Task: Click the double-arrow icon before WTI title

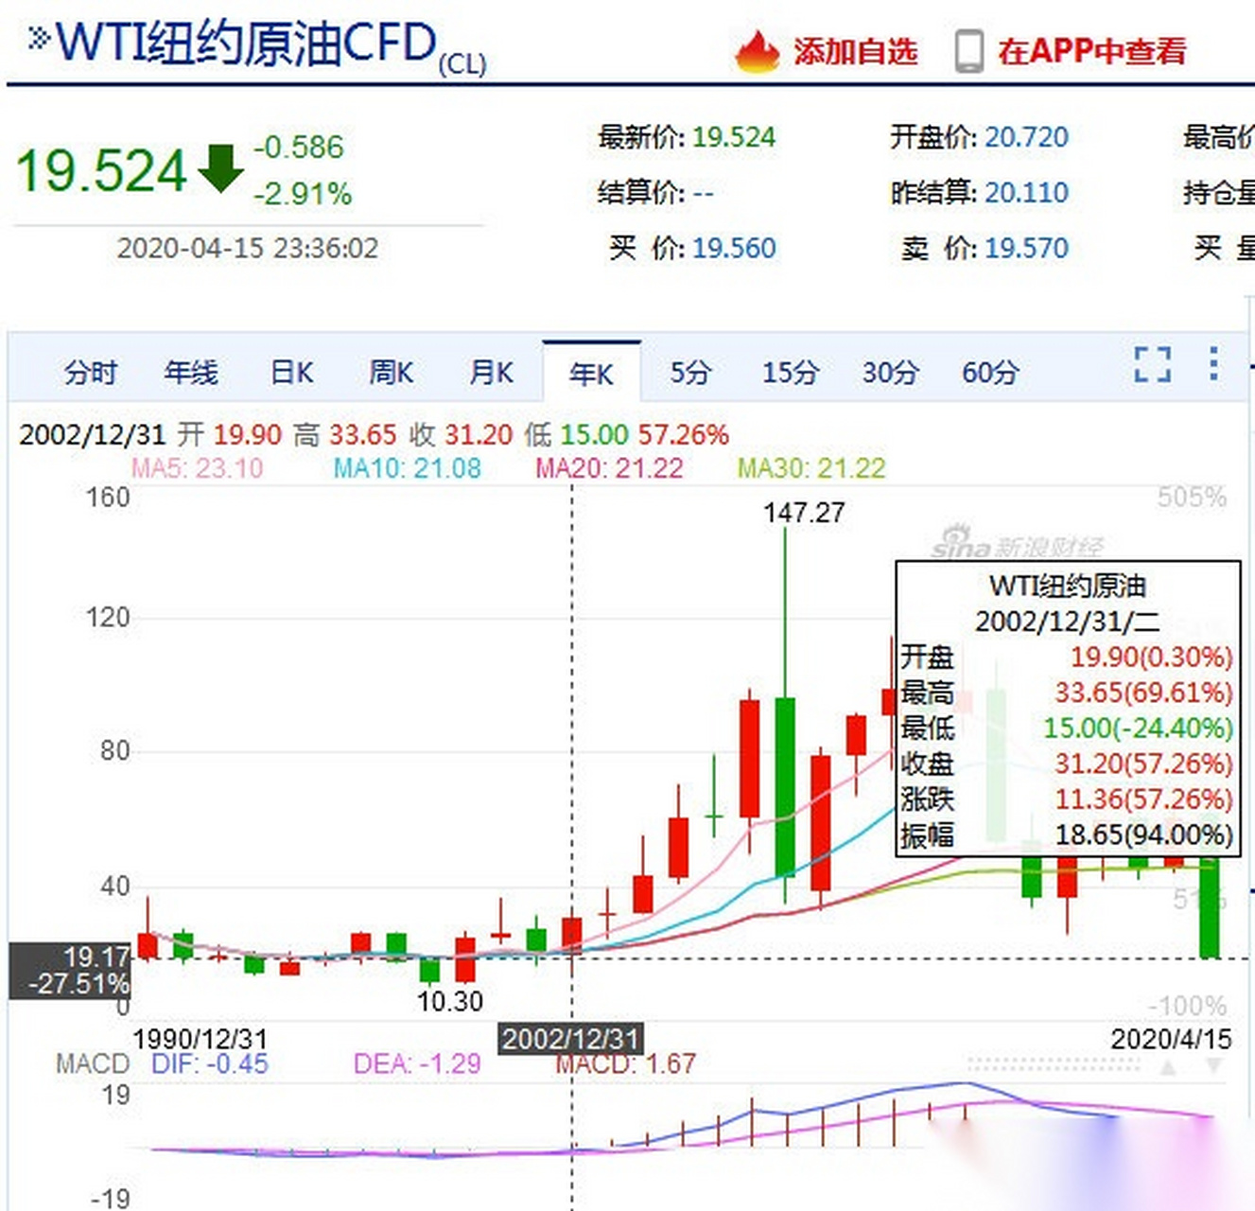Action: click(x=39, y=38)
